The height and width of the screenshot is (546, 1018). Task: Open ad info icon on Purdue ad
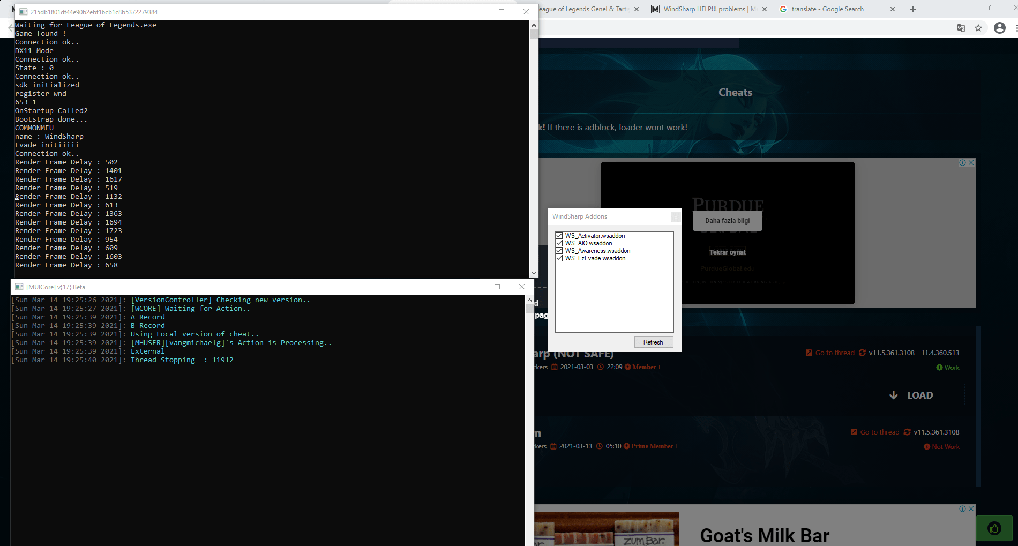tap(963, 162)
